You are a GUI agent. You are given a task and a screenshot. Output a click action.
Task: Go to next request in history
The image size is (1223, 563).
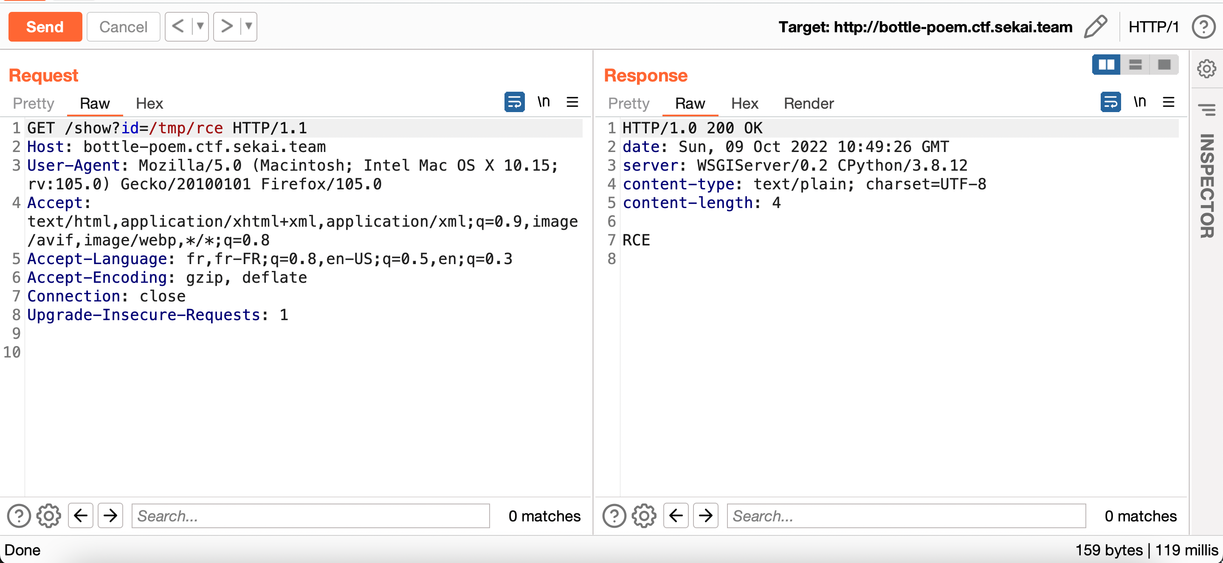click(227, 27)
